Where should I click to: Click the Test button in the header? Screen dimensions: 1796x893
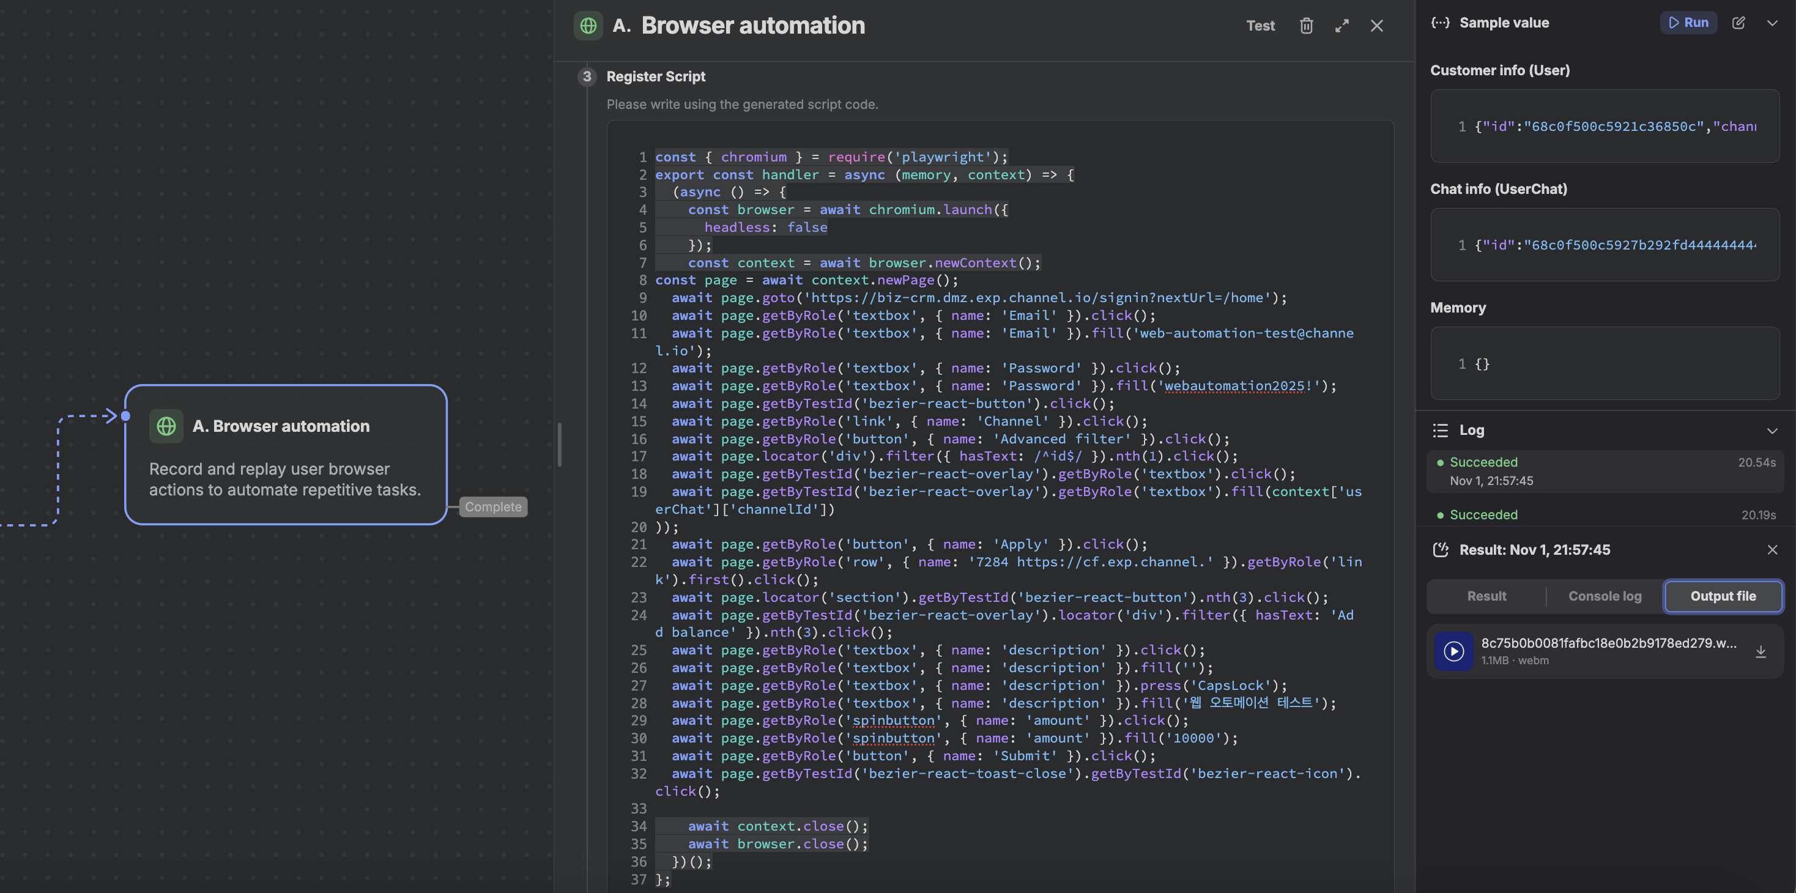[x=1260, y=26]
